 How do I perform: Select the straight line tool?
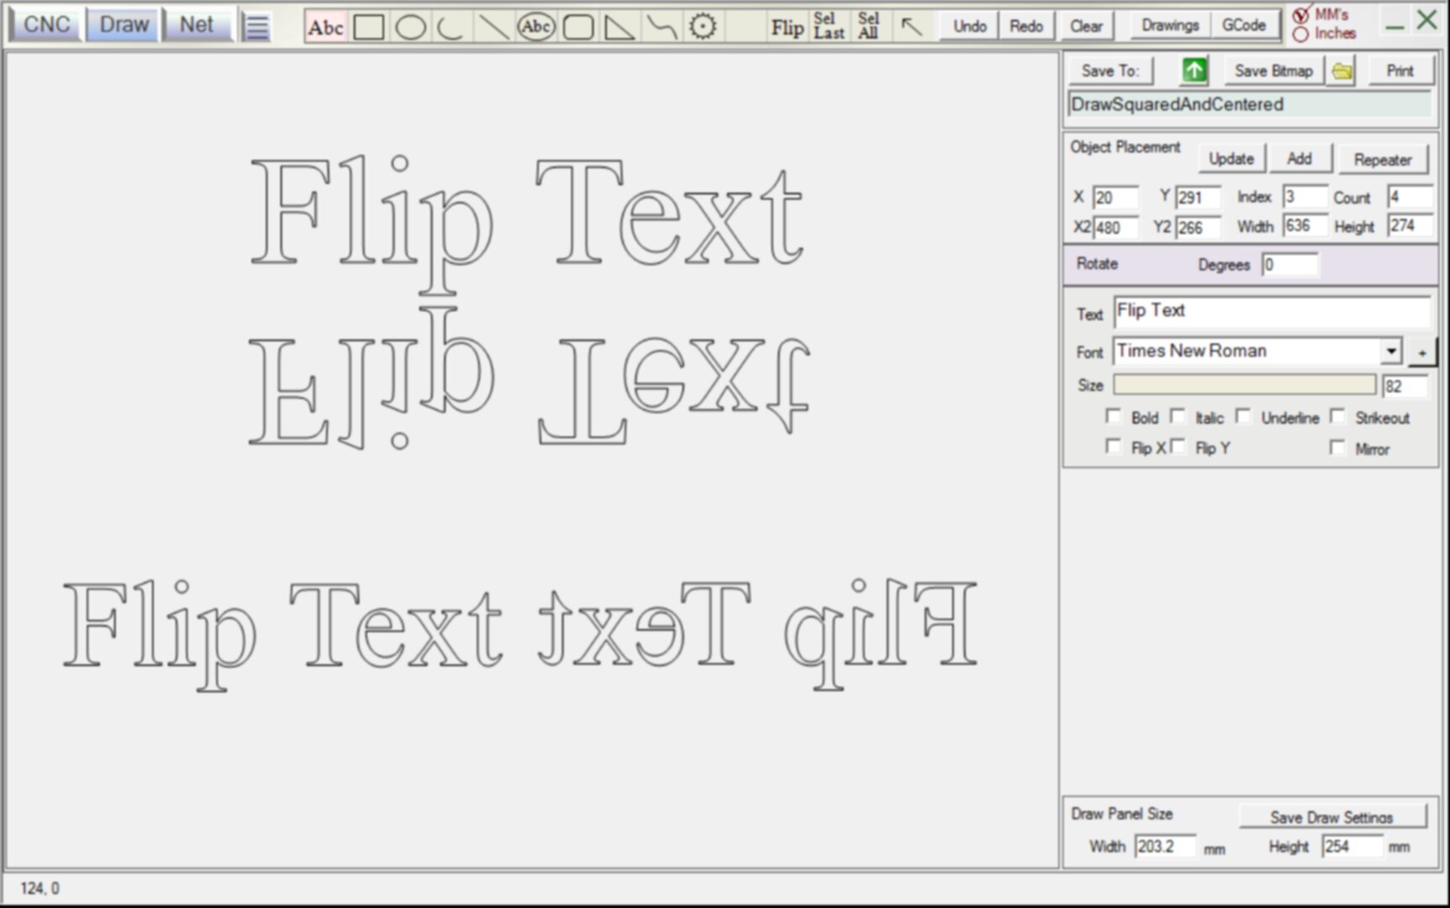click(493, 28)
